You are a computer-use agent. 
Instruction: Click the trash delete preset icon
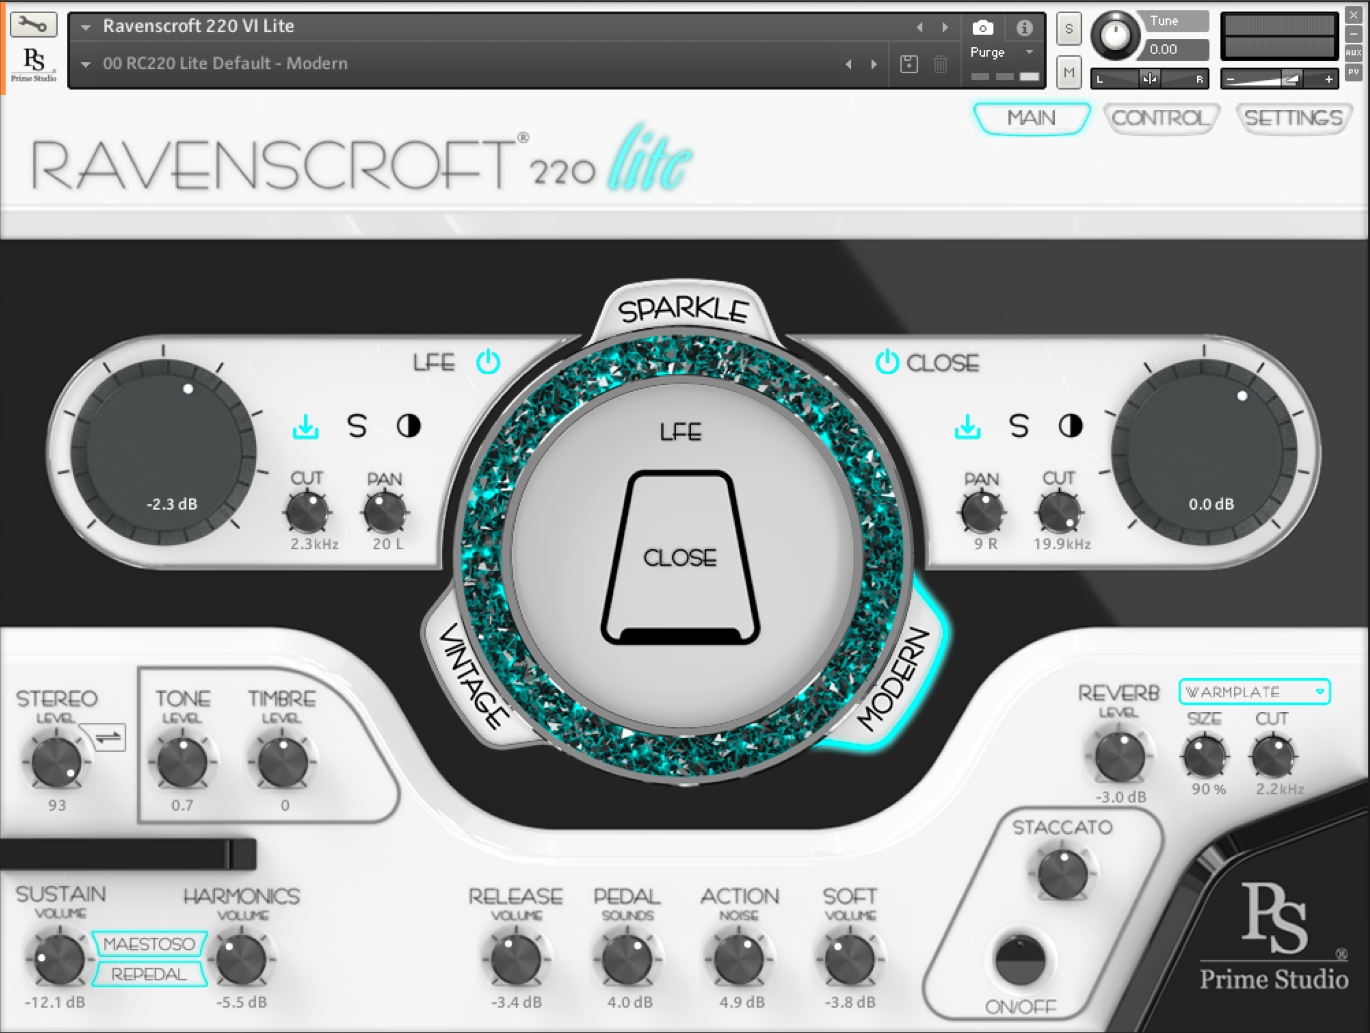[940, 64]
